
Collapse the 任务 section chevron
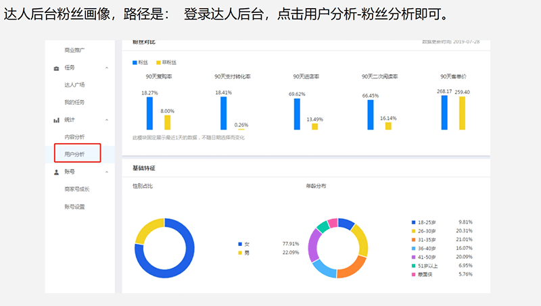[x=107, y=68]
